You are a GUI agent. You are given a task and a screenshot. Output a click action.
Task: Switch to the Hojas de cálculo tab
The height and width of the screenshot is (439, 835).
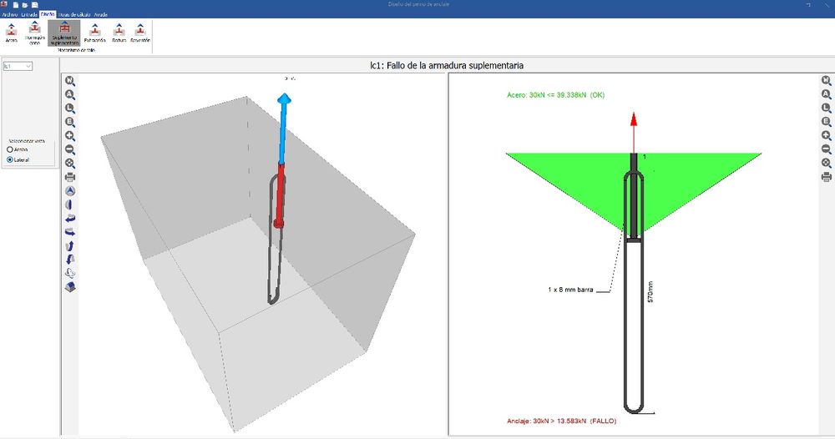74,14
